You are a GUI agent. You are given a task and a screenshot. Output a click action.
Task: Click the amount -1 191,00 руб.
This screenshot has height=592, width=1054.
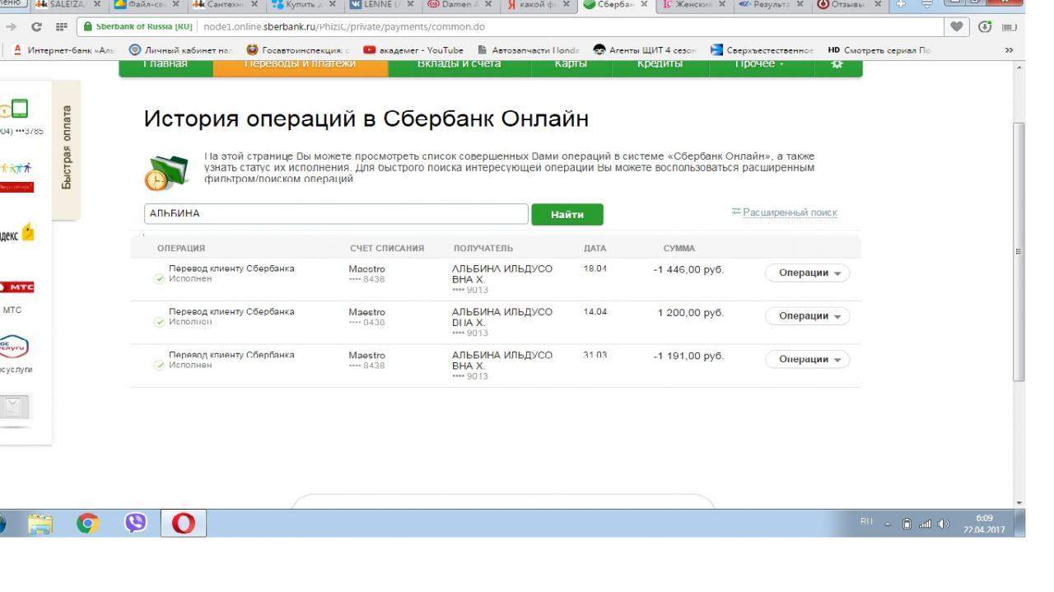688,356
